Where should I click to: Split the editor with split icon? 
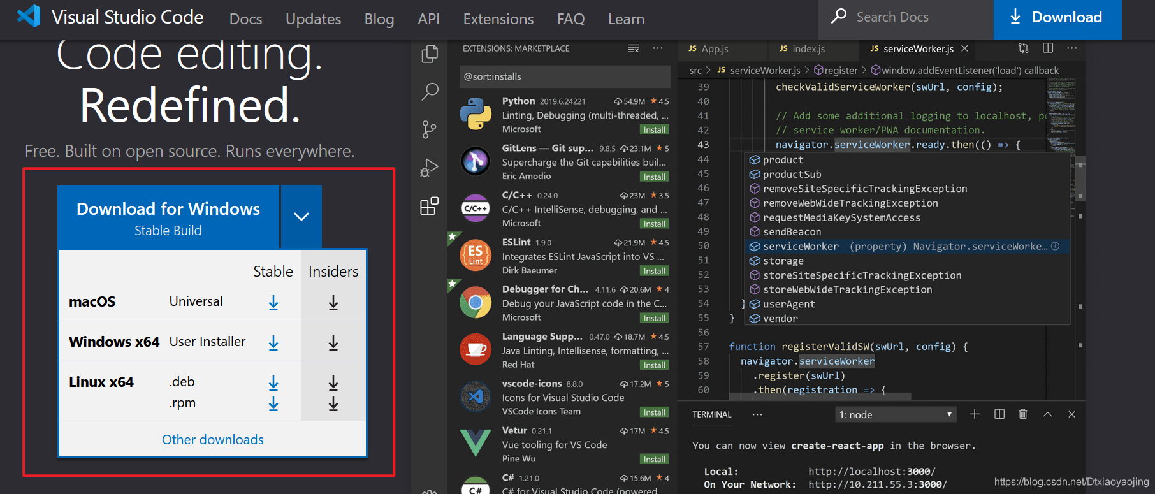(x=1048, y=48)
